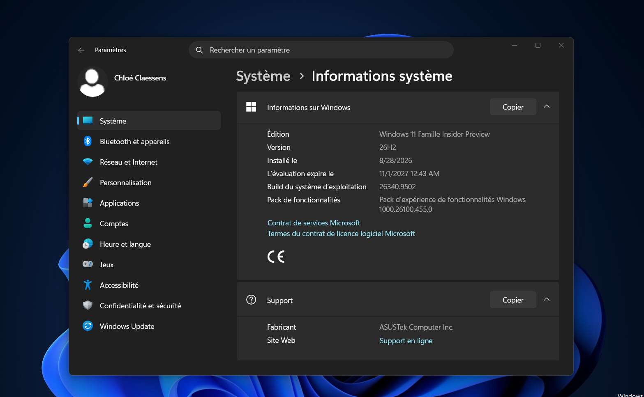The image size is (644, 397).
Task: Click the user name Chloé Claessens
Action: pos(140,78)
